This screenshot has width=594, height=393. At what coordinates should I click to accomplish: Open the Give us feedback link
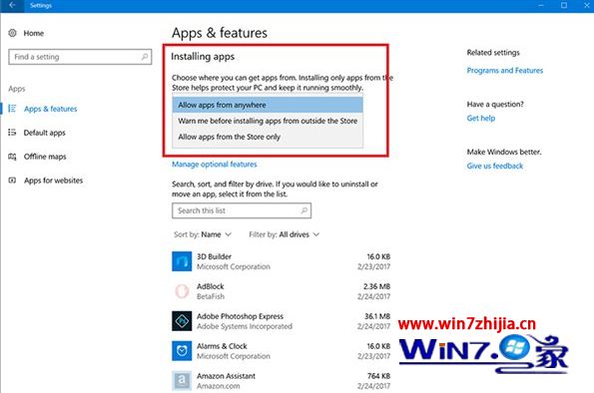(495, 166)
